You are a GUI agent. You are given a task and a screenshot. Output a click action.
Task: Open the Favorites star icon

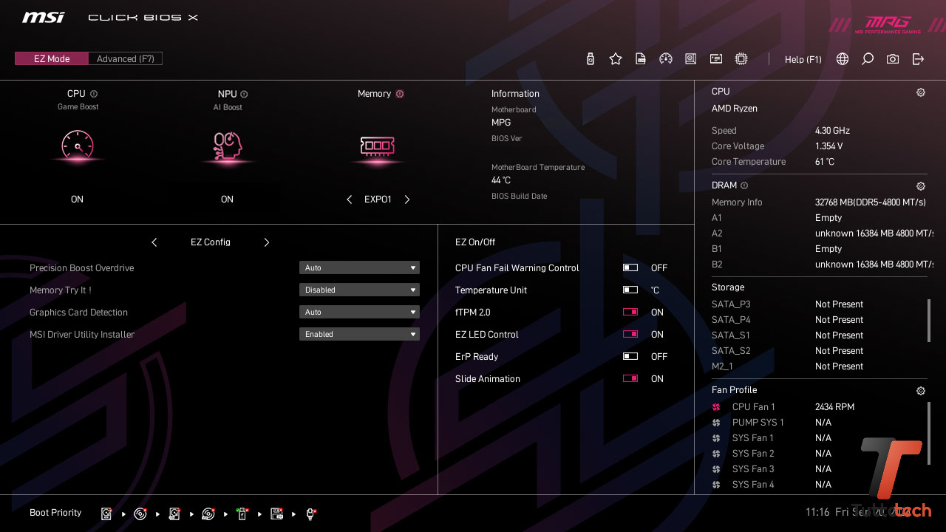point(616,59)
